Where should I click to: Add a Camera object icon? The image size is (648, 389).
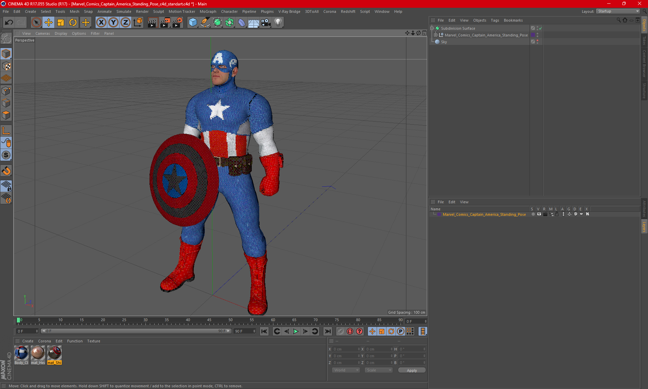click(x=266, y=23)
